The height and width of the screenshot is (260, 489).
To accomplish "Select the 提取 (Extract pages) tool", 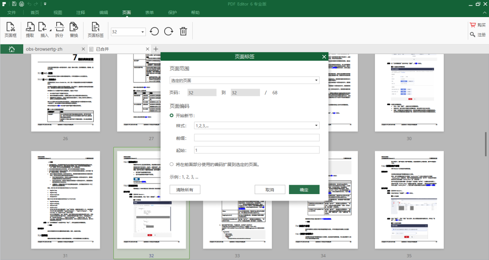I will click(x=30, y=30).
